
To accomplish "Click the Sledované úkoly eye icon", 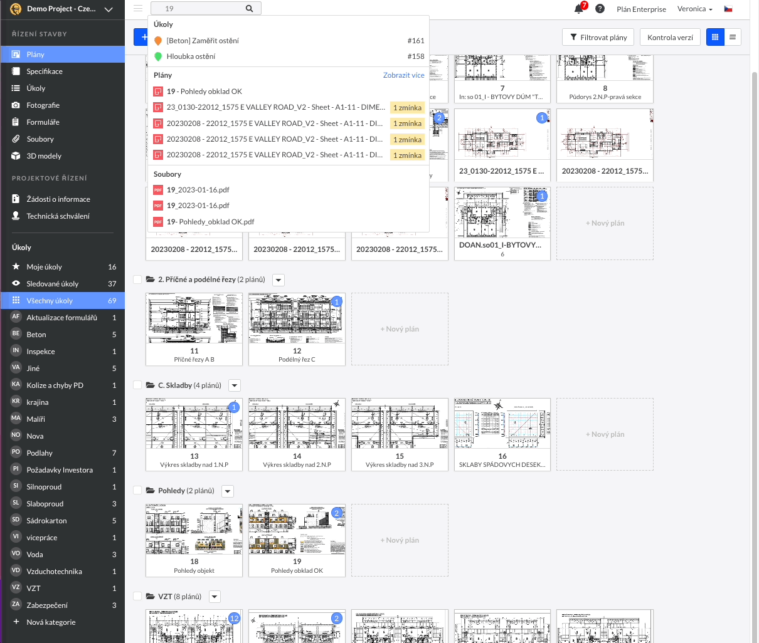I will pyautogui.click(x=16, y=284).
